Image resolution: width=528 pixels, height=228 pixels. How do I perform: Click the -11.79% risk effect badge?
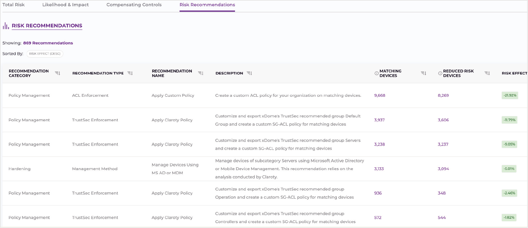[x=510, y=120]
